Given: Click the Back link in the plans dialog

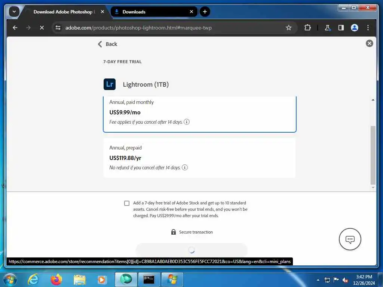Looking at the screenshot, I should [x=107, y=44].
